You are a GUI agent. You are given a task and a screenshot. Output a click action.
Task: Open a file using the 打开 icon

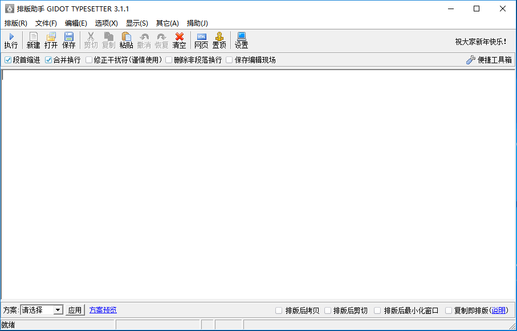click(x=51, y=39)
